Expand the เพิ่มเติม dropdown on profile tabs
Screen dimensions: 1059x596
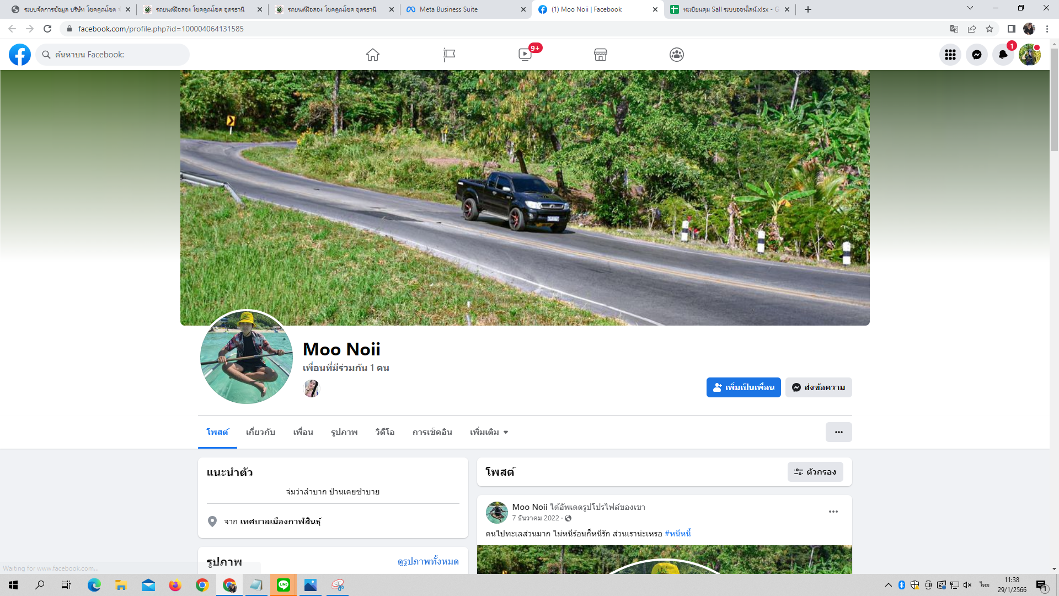(x=489, y=432)
